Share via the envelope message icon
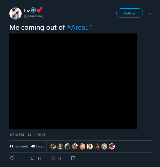The image size is (160, 167). click(x=73, y=158)
